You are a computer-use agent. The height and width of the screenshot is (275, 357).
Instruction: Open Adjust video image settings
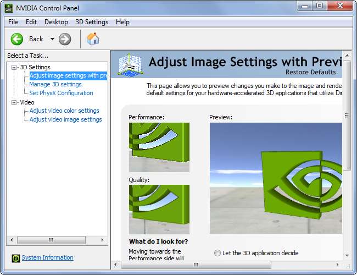(x=65, y=119)
